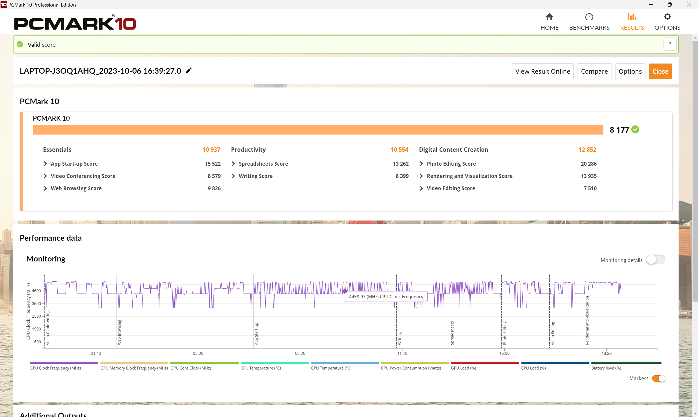Go to the Home tab icon
Screen dimensions: 699x417
[x=549, y=17]
